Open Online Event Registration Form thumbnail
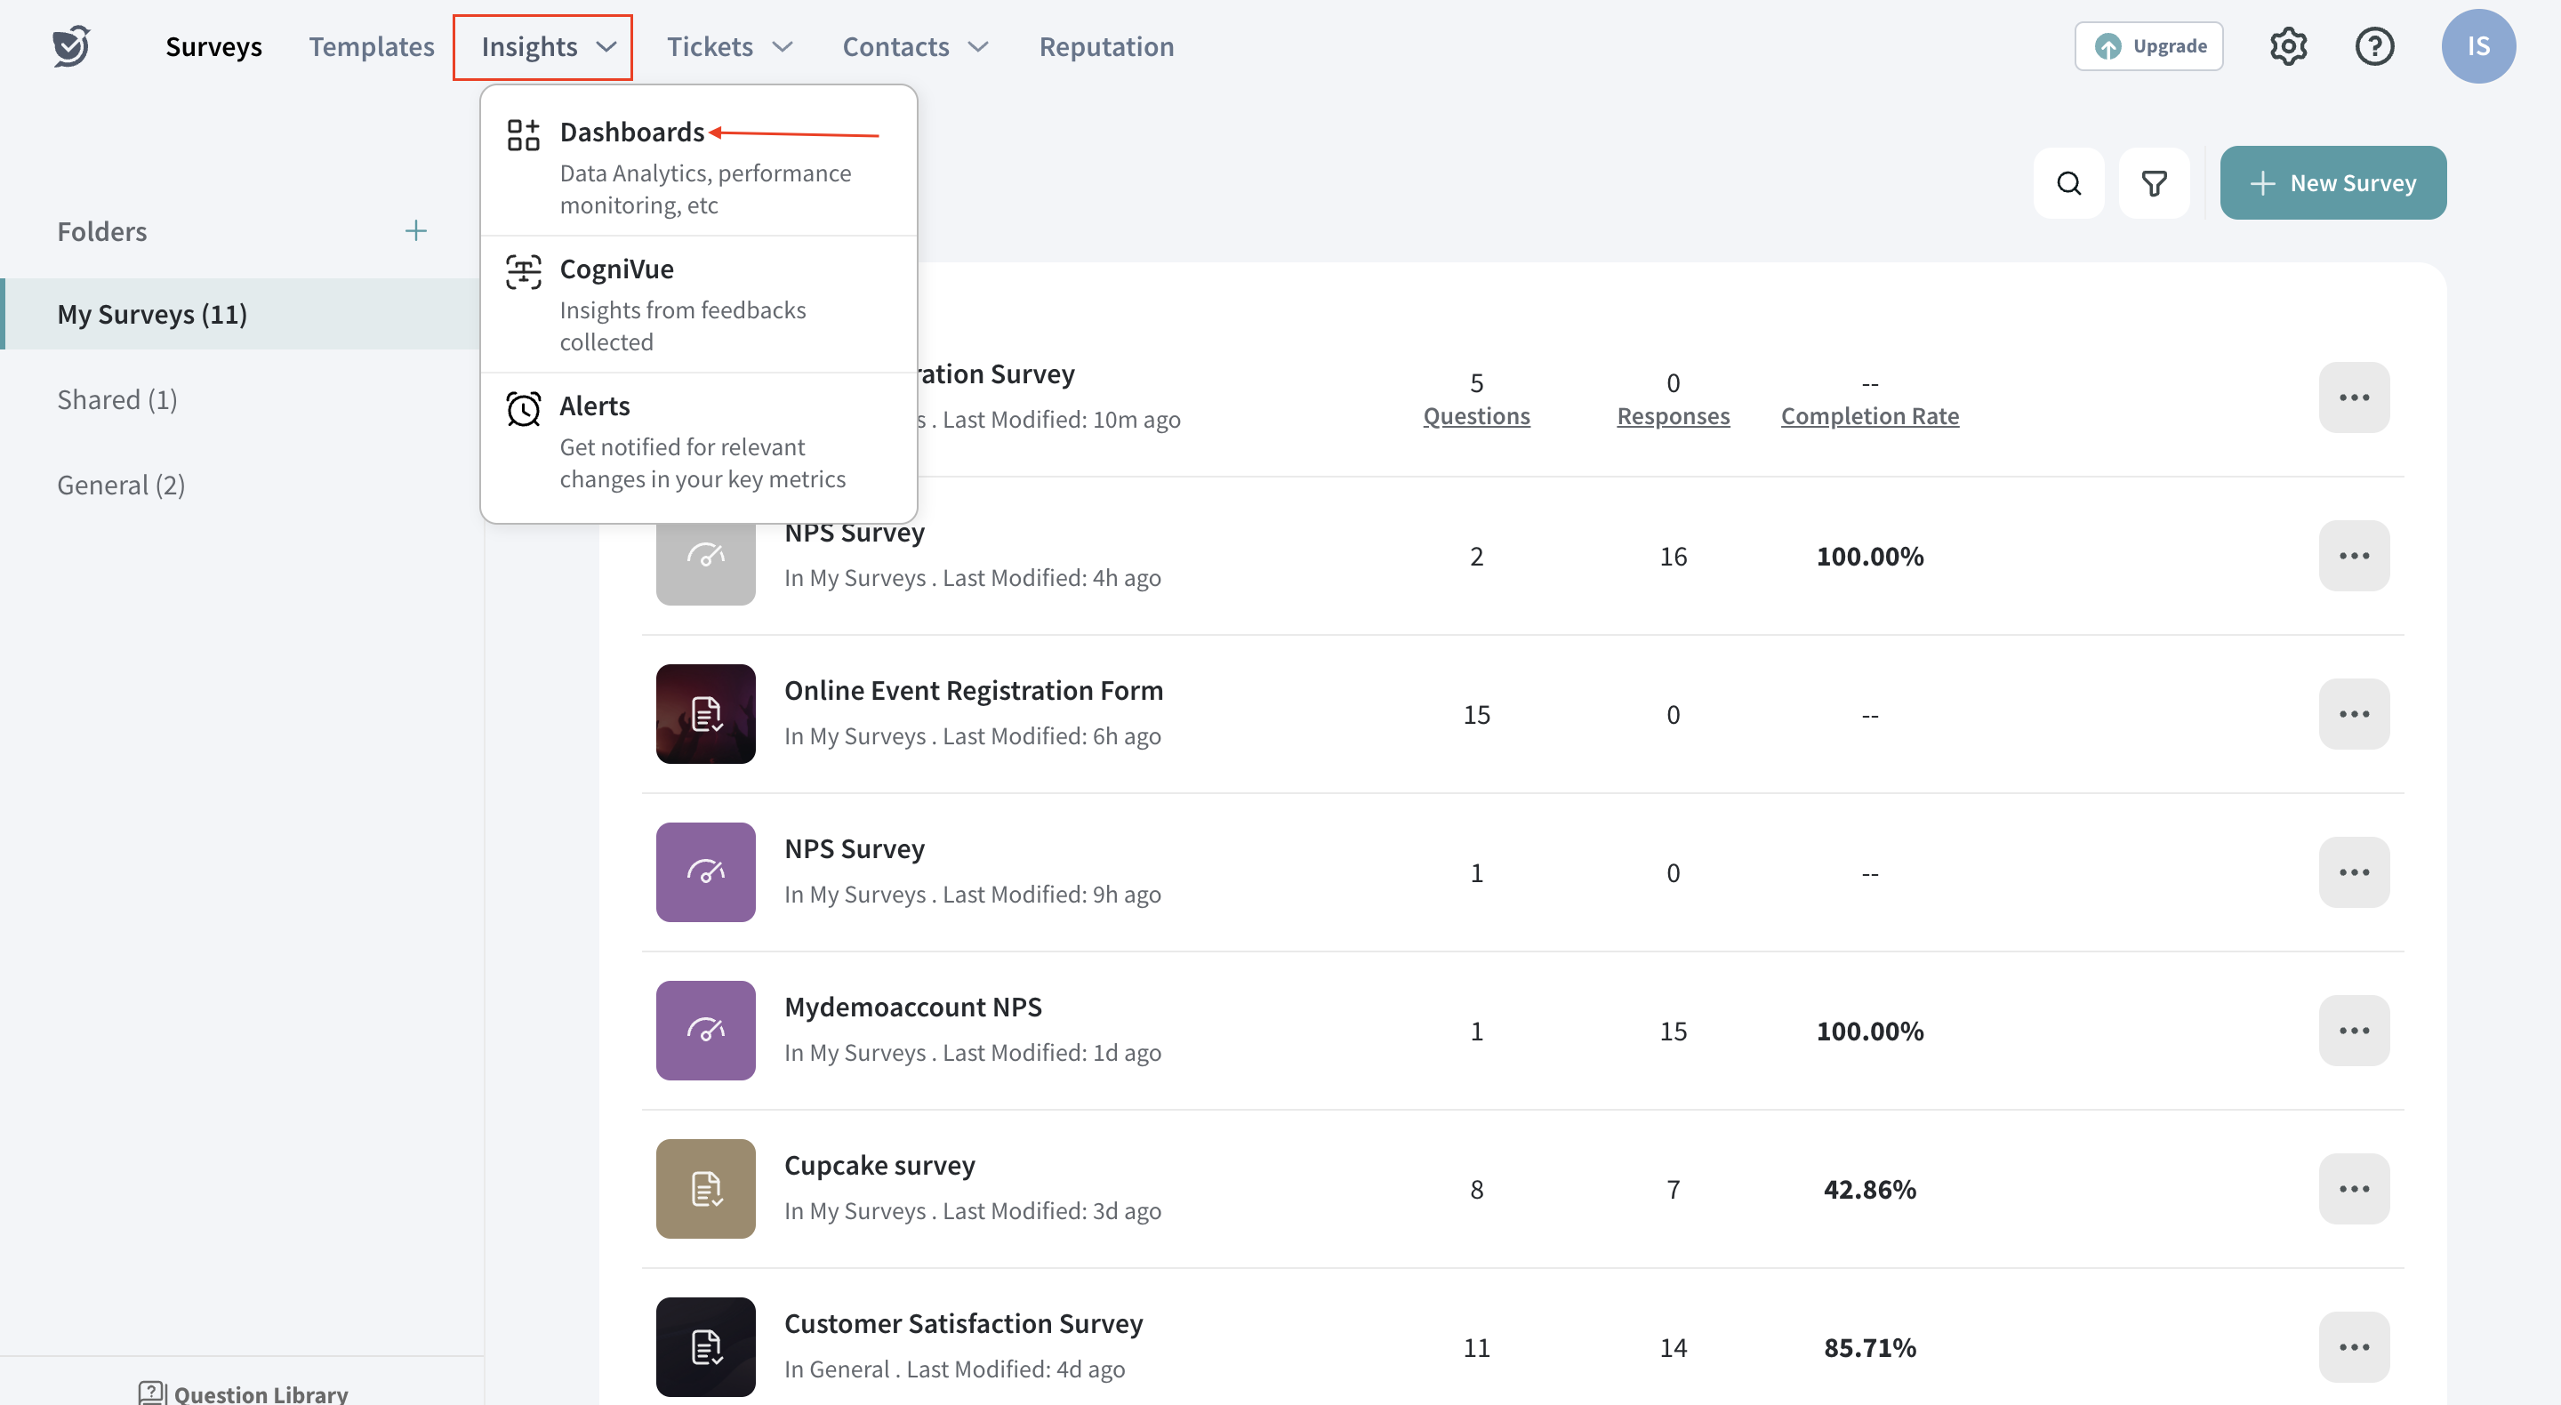This screenshot has width=2561, height=1405. [705, 714]
